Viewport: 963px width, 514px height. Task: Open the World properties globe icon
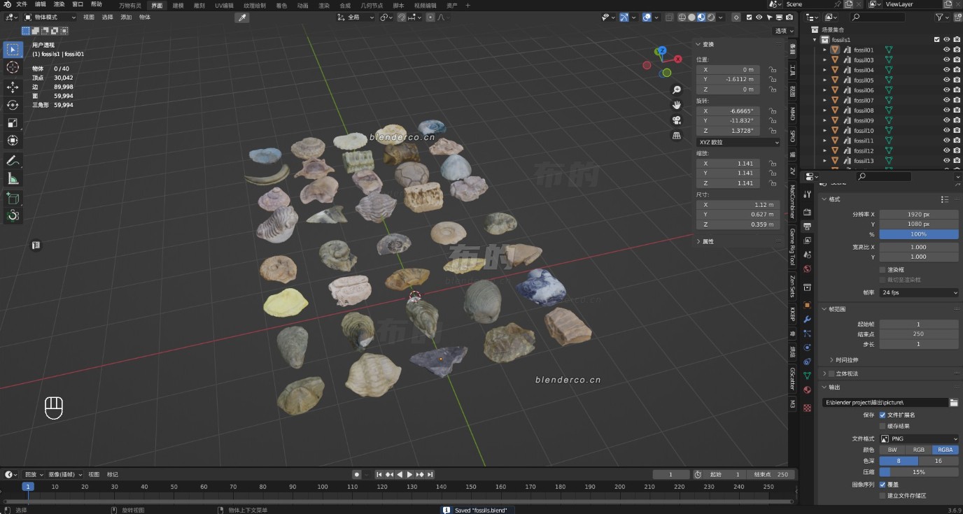(x=807, y=269)
